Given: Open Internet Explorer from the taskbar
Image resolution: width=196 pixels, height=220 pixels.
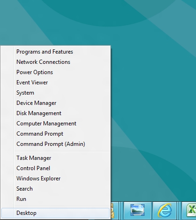Looking at the screenshot, I should pyautogui.click(x=165, y=210).
